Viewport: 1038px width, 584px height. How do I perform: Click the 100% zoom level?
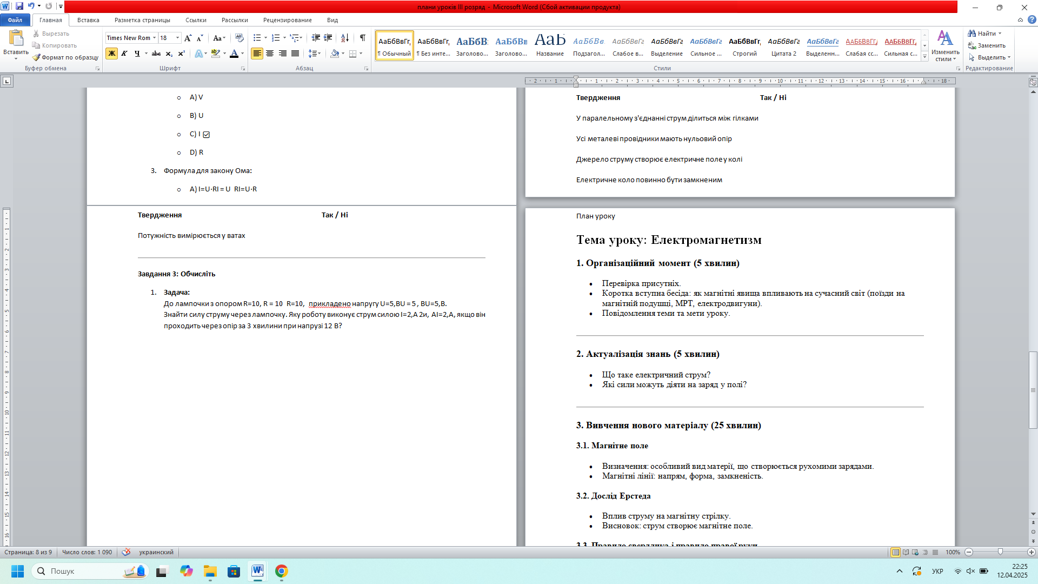(953, 552)
